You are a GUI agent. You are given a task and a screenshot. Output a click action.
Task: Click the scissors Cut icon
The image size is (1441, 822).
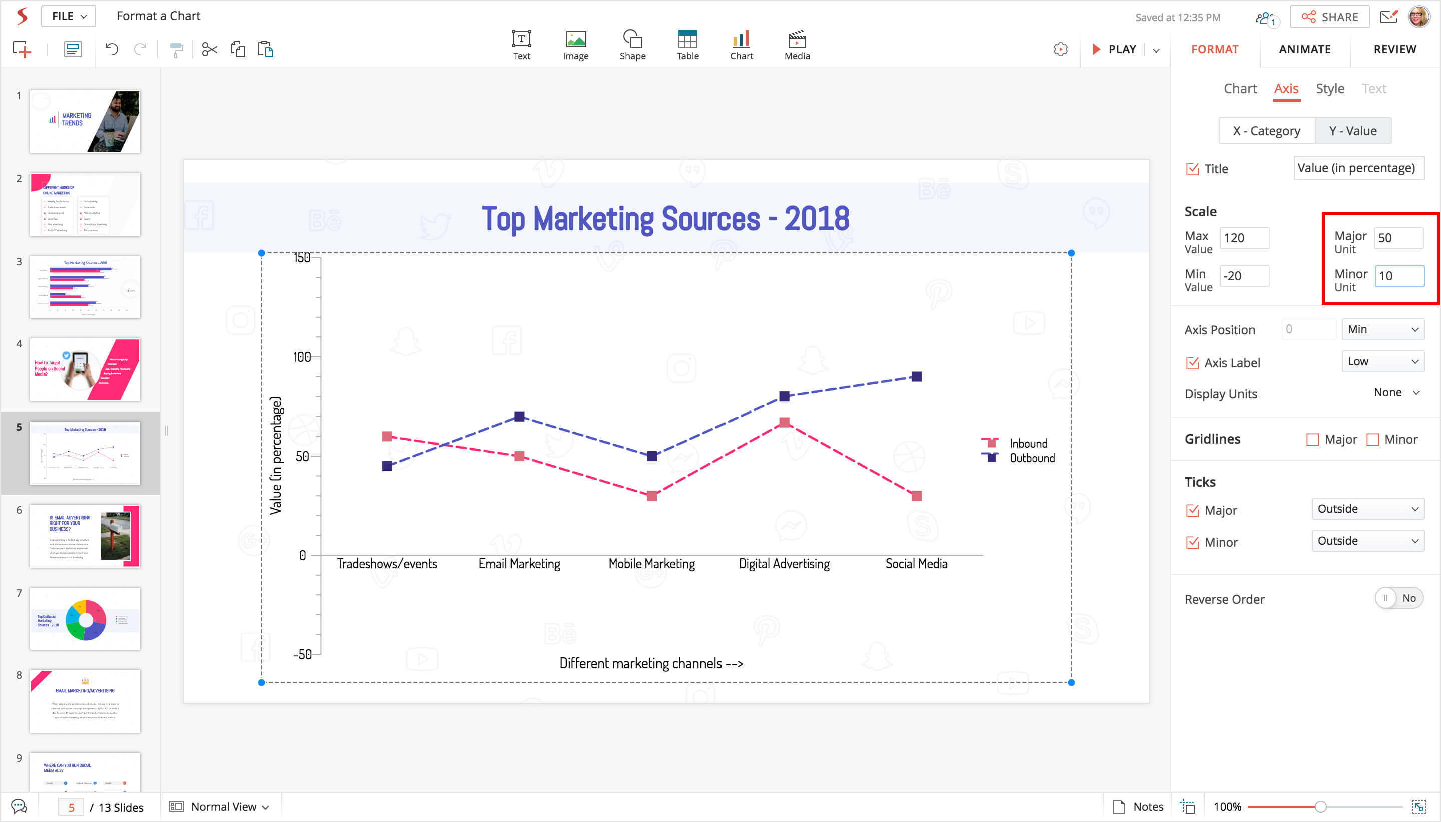209,49
